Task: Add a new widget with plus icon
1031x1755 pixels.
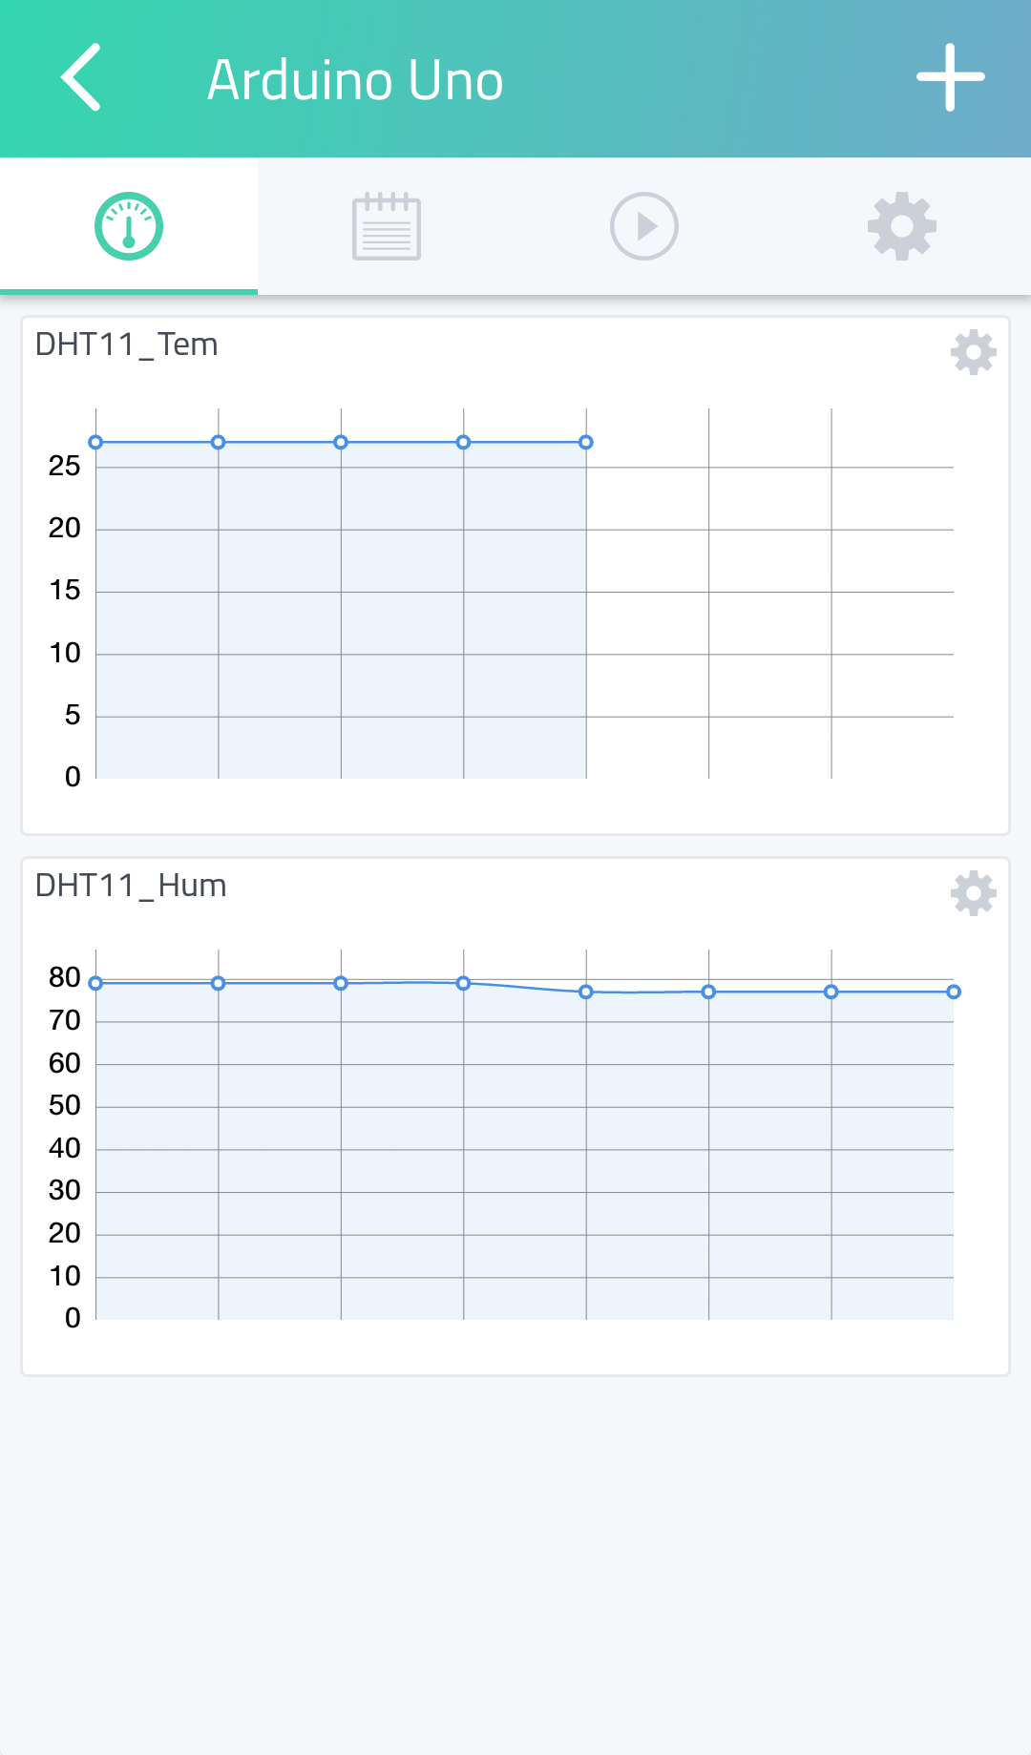Action: point(951,77)
